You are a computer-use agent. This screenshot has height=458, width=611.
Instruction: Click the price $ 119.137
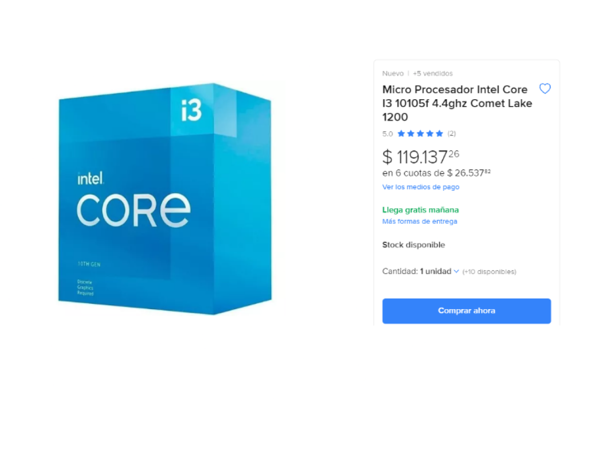[x=421, y=156]
